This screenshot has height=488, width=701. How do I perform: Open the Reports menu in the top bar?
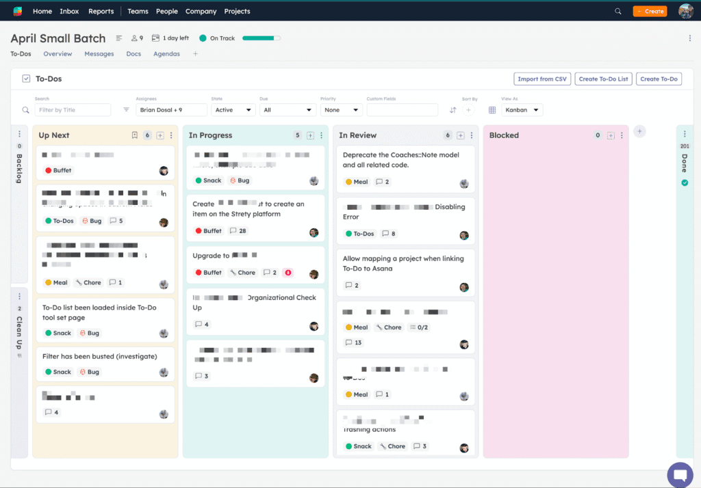coord(101,11)
